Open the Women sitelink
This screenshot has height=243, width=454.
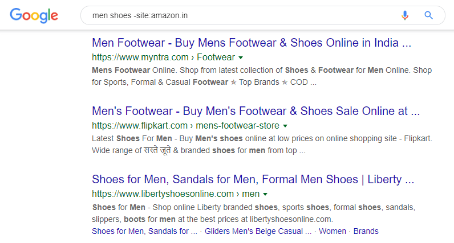pos(333,231)
